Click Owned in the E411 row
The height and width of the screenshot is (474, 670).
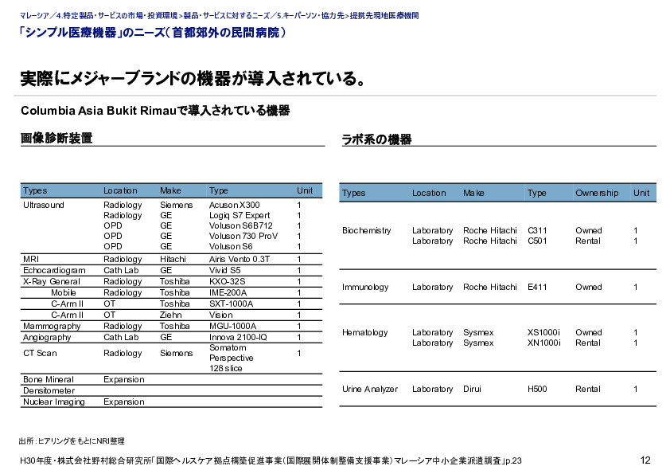pos(588,287)
